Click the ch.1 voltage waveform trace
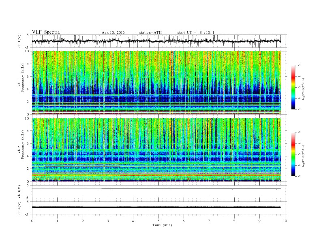321x248 pixels. point(156,41)
